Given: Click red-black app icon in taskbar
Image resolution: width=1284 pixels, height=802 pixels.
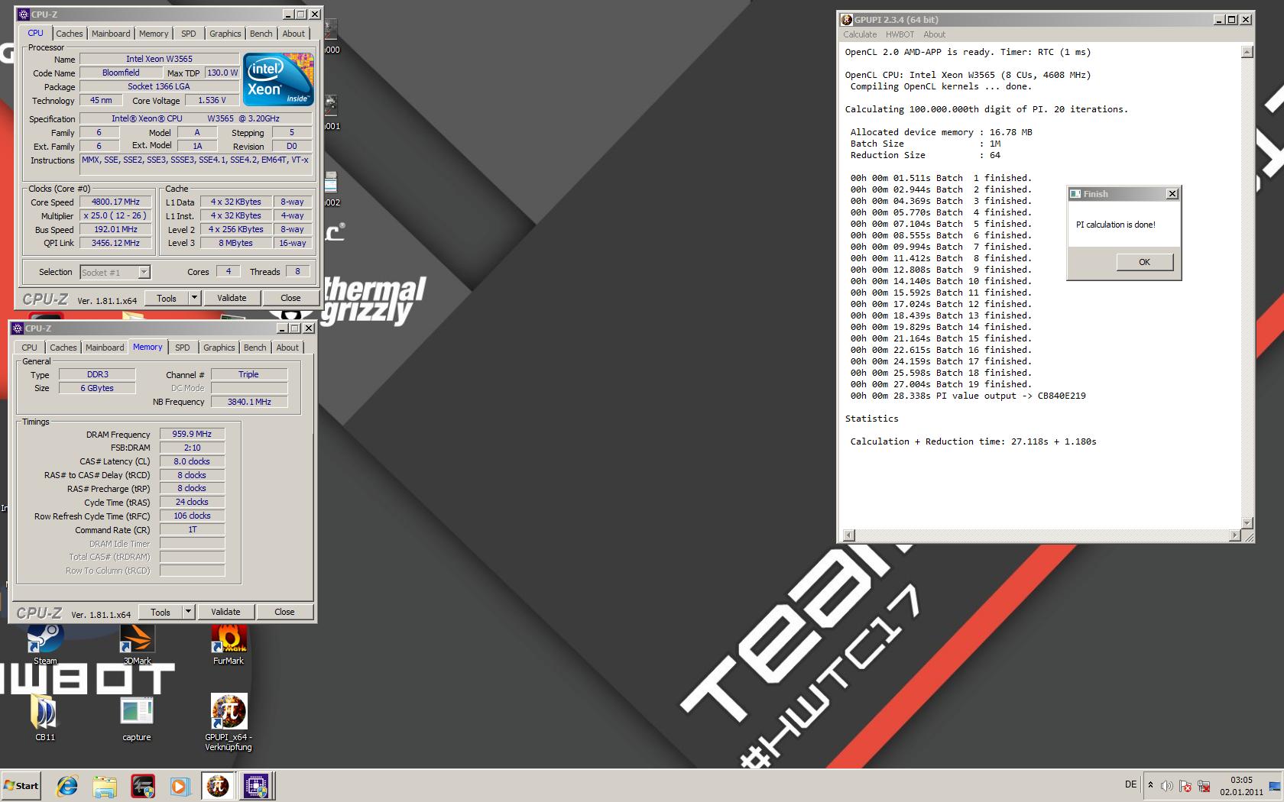Looking at the screenshot, I should click(142, 786).
